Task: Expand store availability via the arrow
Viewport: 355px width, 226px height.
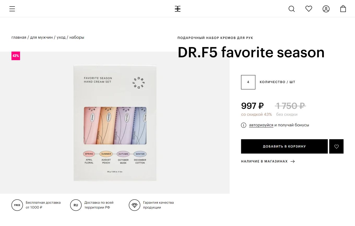Action: (x=293, y=161)
